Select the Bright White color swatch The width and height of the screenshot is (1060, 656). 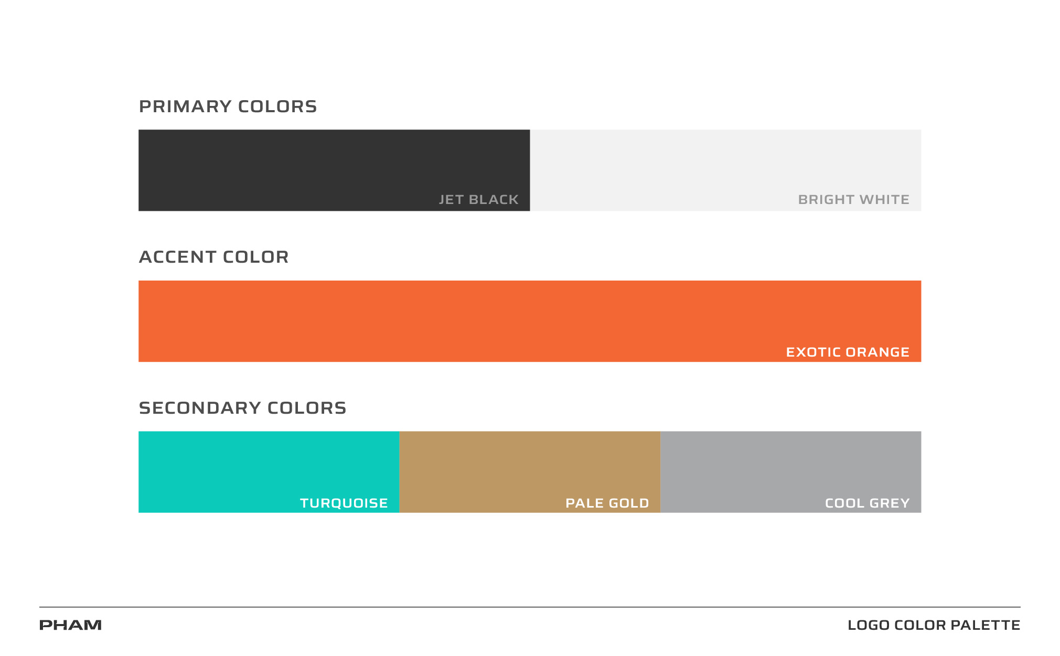pos(726,170)
